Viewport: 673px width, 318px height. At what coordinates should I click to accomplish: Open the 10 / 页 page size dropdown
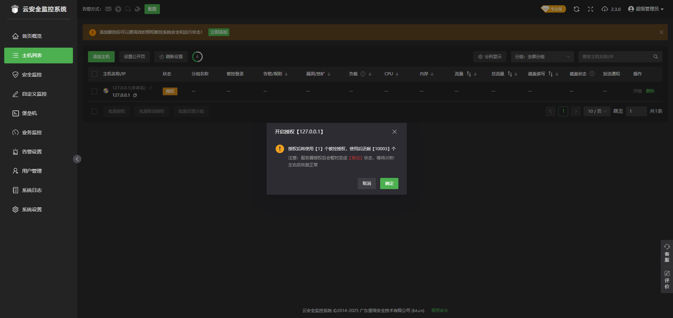tap(596, 111)
